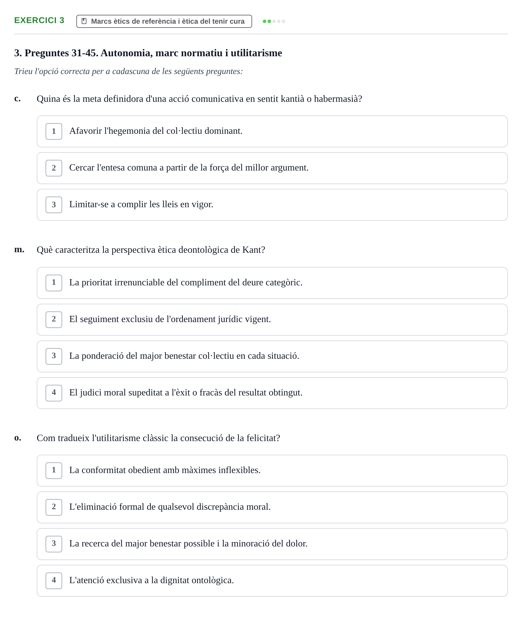Select 'La recerca del major benestar possible'

point(272,544)
